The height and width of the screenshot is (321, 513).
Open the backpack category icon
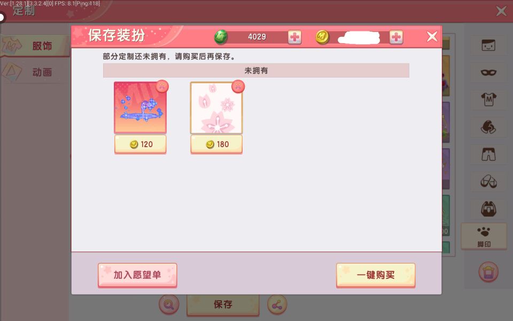488,209
